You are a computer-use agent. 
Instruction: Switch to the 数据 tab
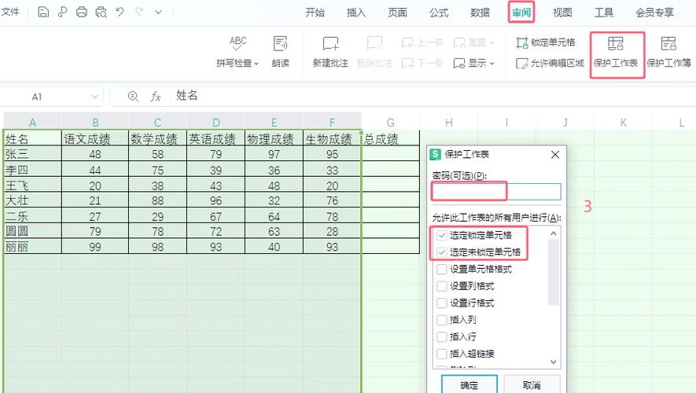(x=480, y=13)
